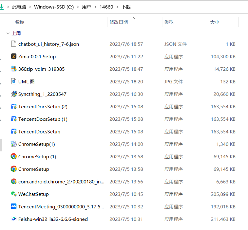This screenshot has height=230, width=248.
Task: Click the TencentDocsSetup (2) icon
Action: [x=14, y=106]
